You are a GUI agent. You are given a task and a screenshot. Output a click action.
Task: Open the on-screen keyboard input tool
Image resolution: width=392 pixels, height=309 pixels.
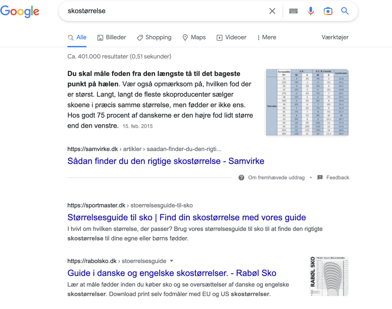point(293,11)
